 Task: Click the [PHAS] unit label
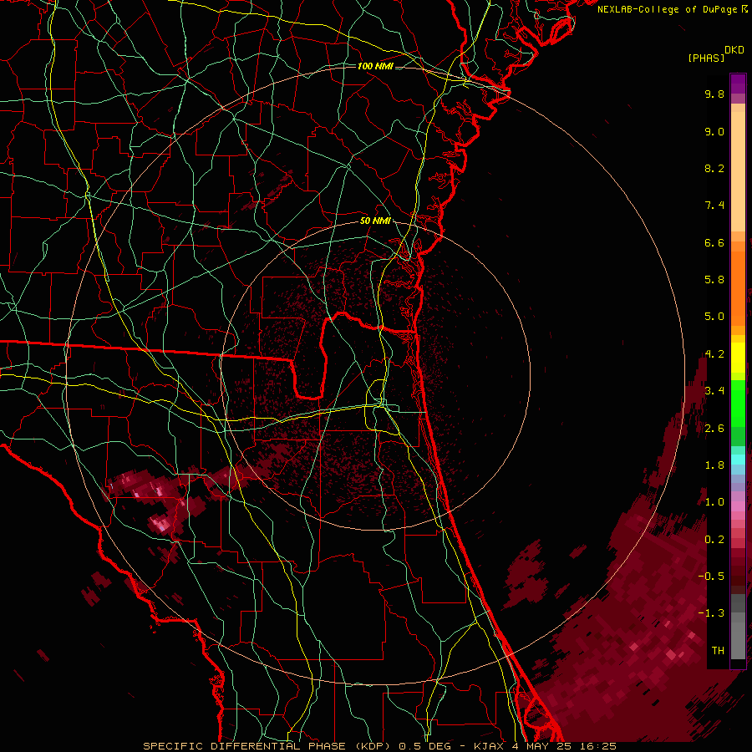706,58
